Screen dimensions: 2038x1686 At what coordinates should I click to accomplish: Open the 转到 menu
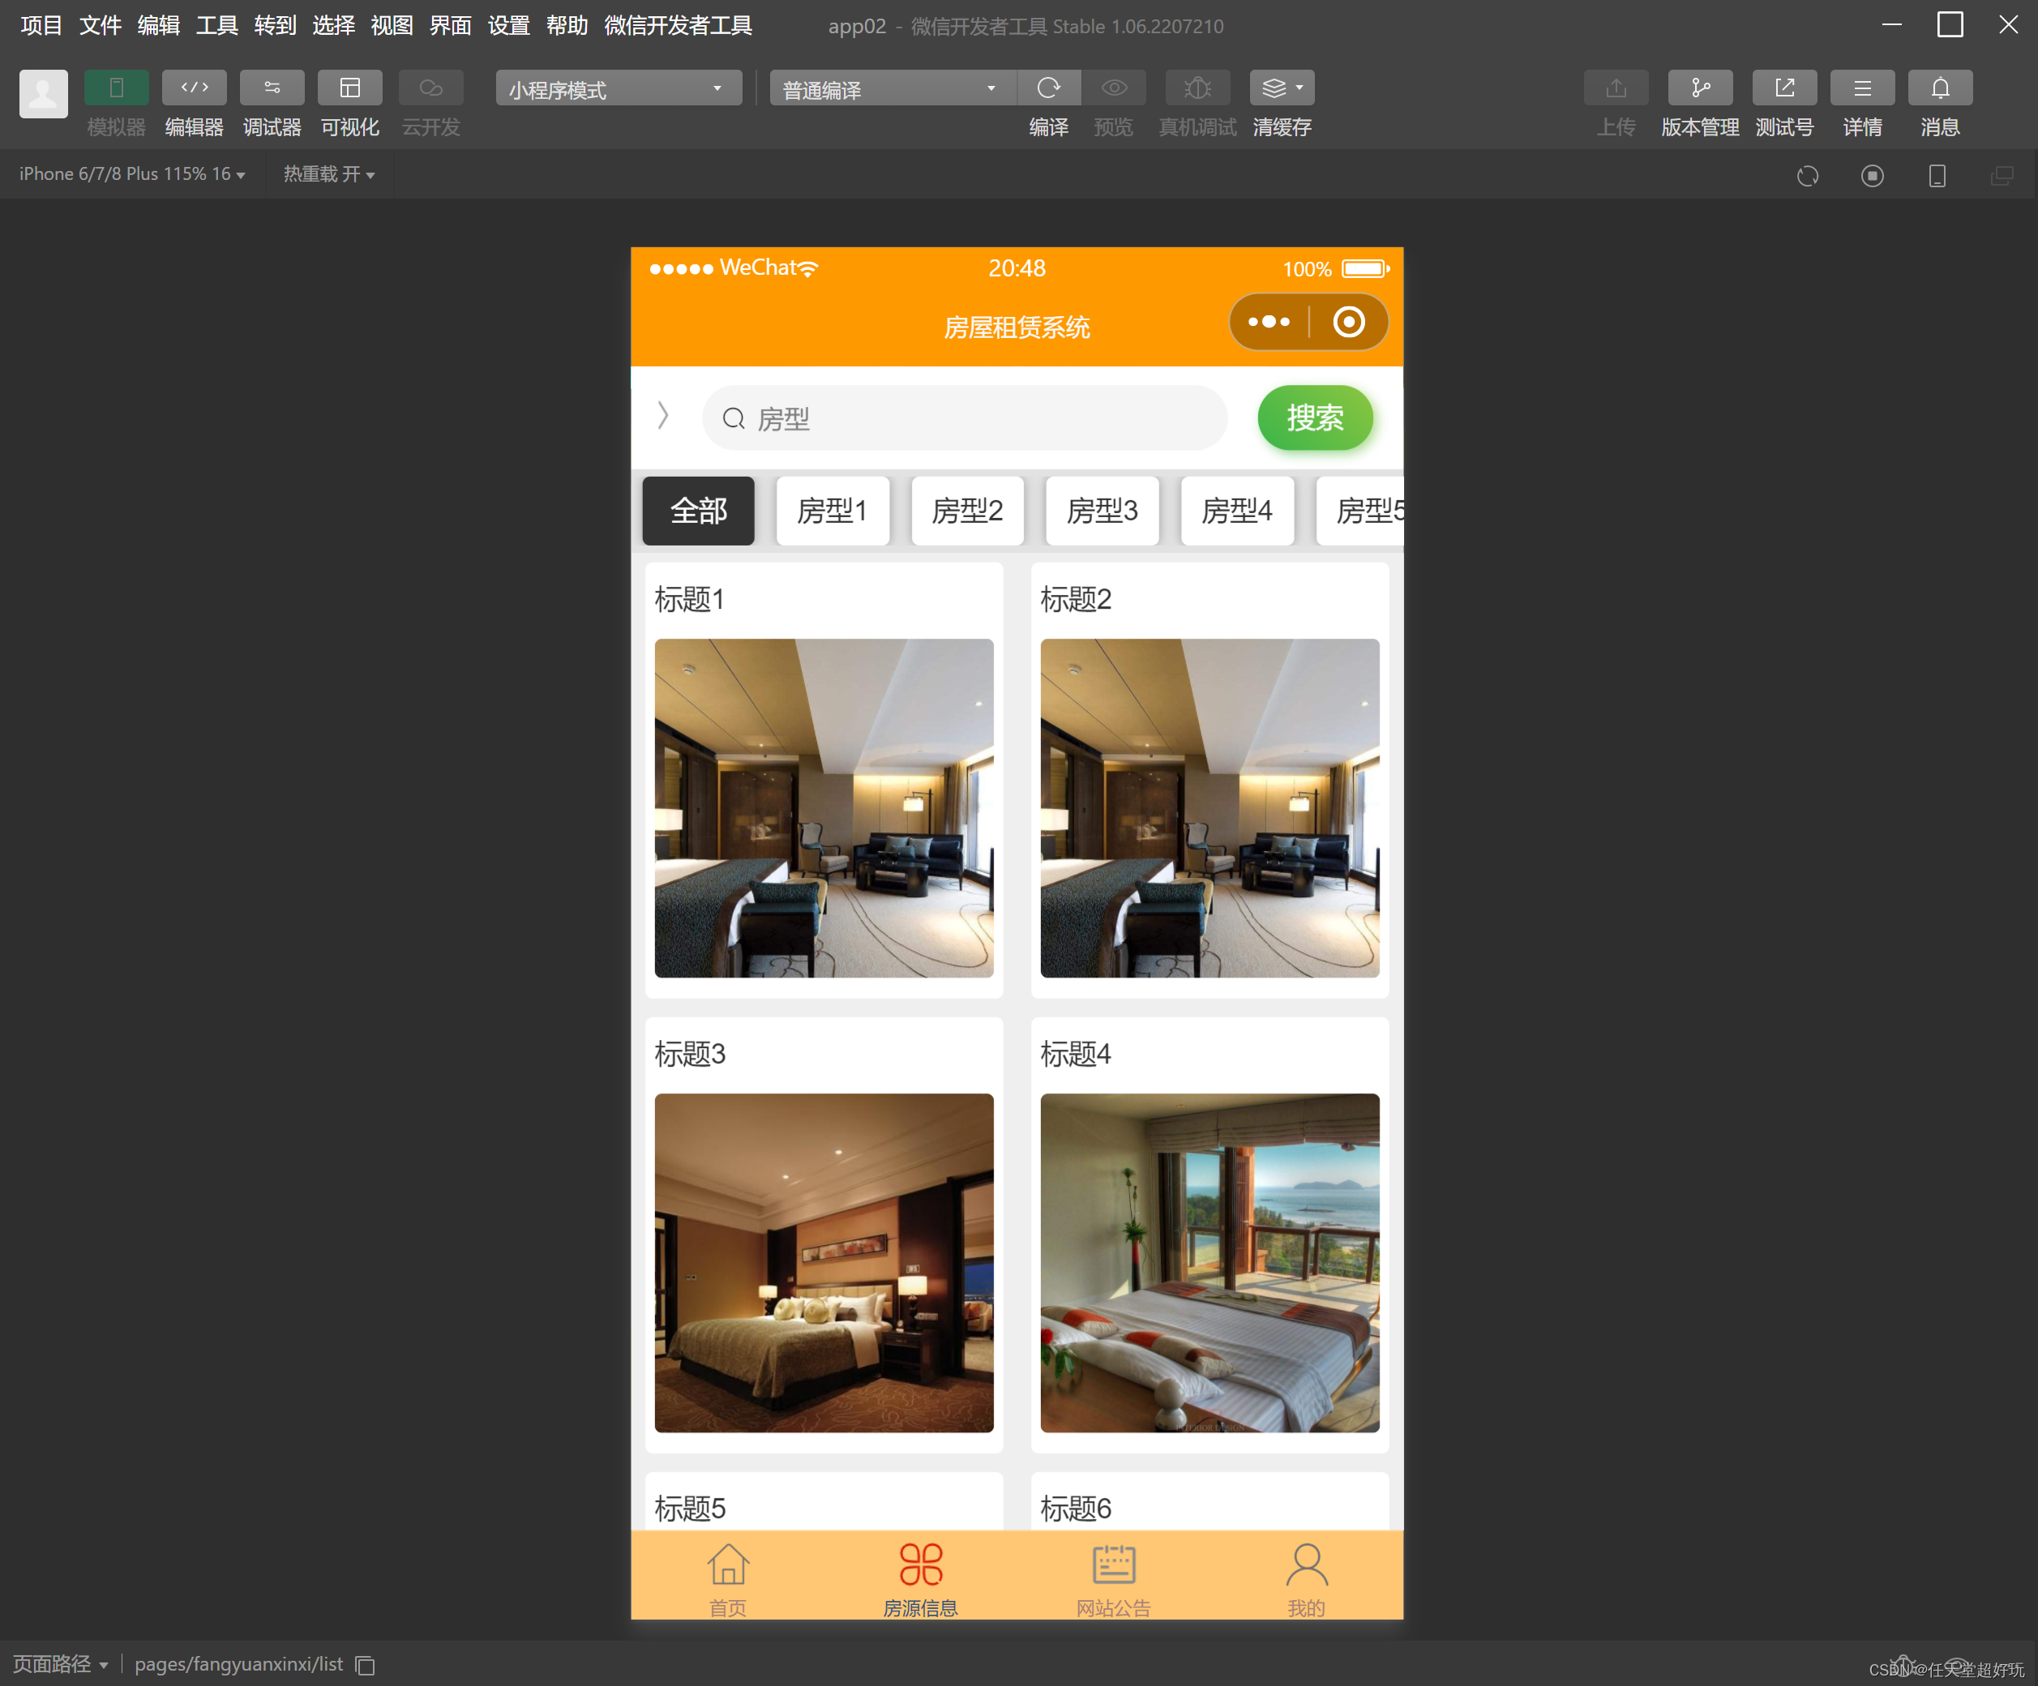point(275,26)
